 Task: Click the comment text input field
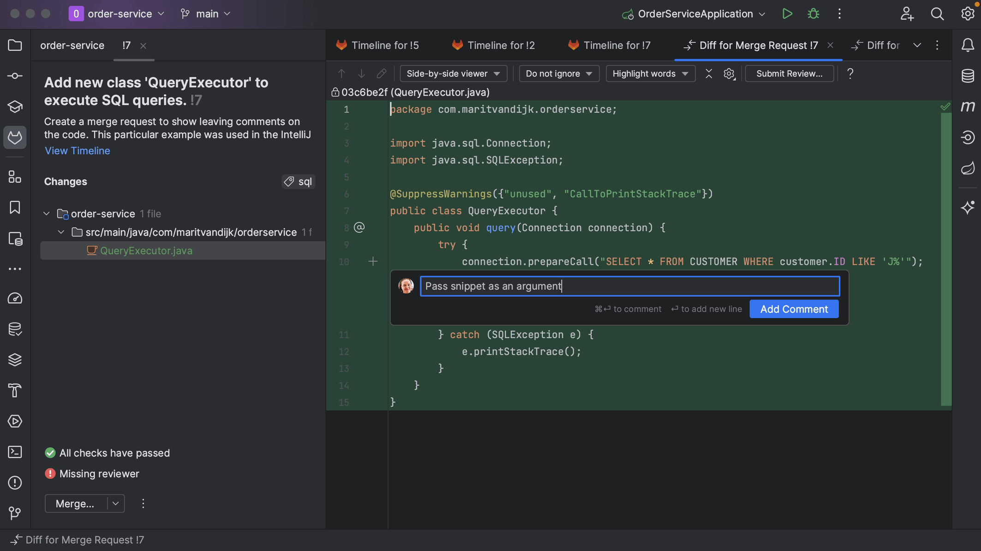coord(629,286)
